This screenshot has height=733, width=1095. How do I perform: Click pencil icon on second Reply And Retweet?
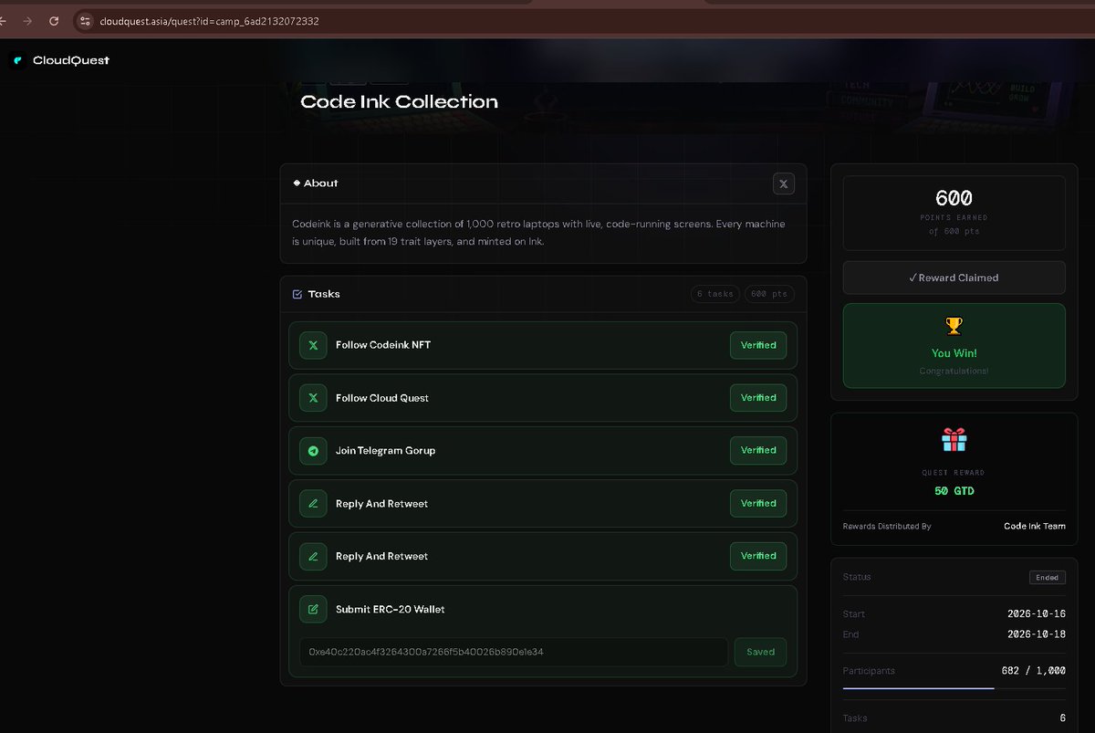[313, 556]
